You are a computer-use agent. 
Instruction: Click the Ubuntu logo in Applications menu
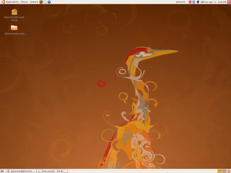(3, 2)
